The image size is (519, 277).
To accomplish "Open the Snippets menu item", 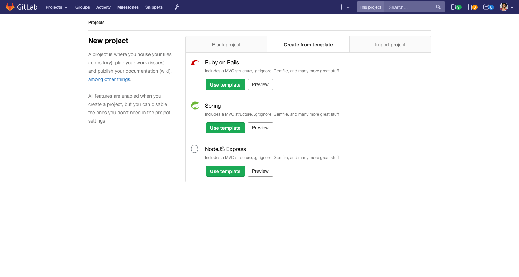I will tap(154, 7).
